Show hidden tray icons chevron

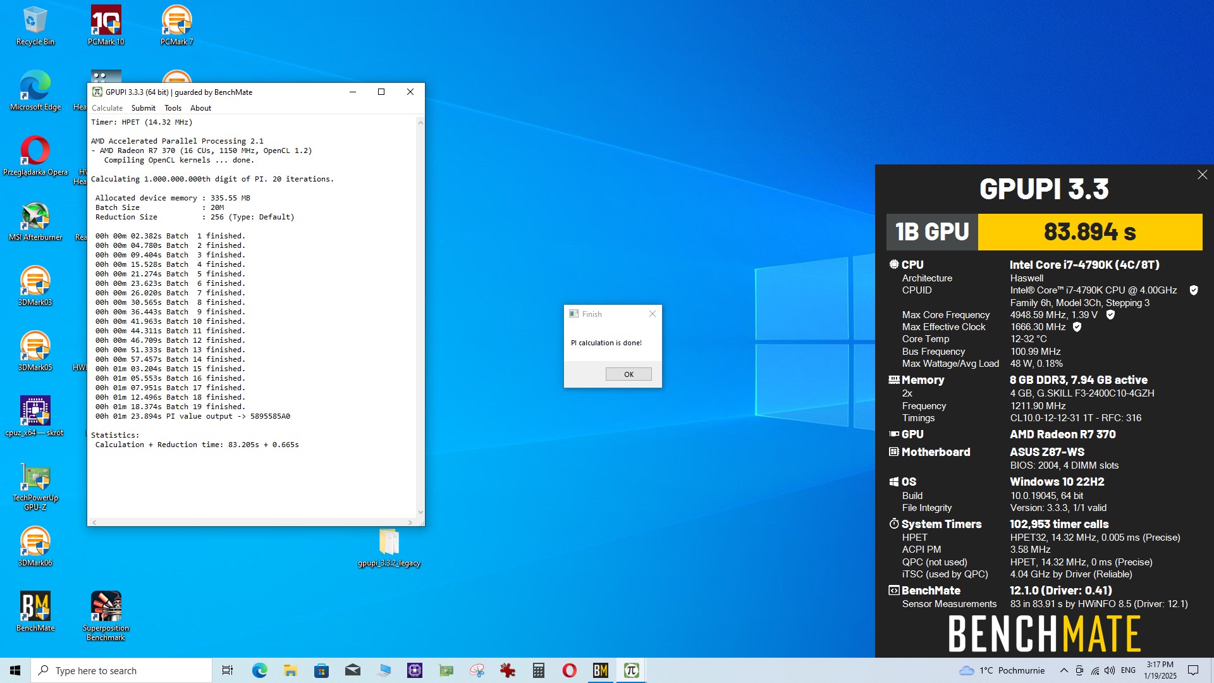point(1064,670)
